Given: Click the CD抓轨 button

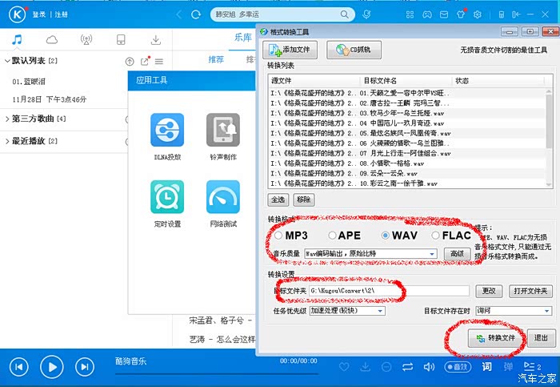Looking at the screenshot, I should click(354, 50).
